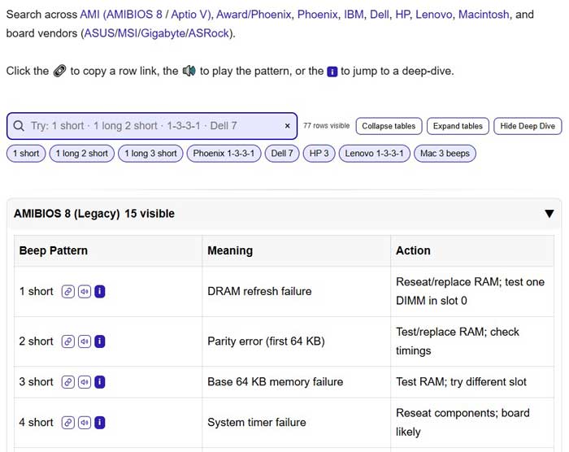Image resolution: width=569 pixels, height=452 pixels.
Task: Copy row link for 3 short
Action: [x=67, y=382]
